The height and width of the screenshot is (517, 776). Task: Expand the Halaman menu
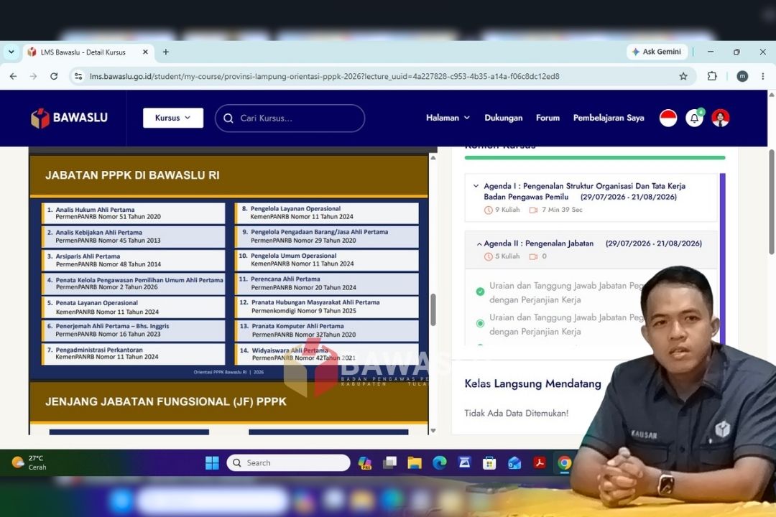click(448, 118)
